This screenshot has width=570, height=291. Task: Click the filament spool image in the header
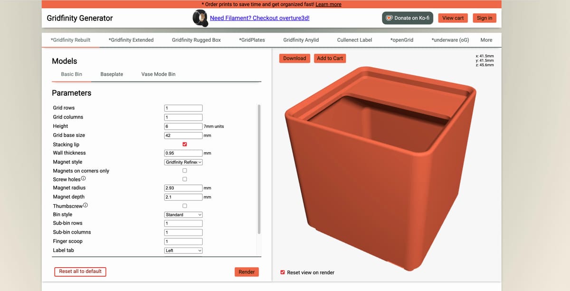click(x=199, y=18)
